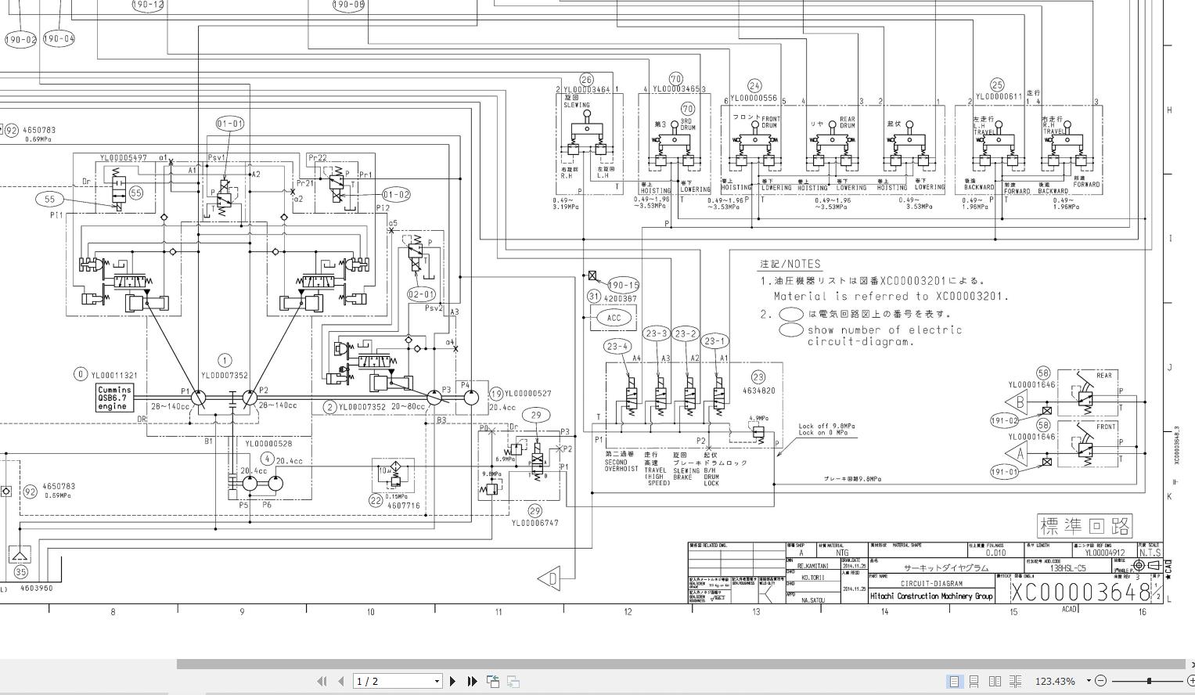Toggle single page view mode
Viewport: 1195px width, 695px height.
pyautogui.click(x=955, y=681)
